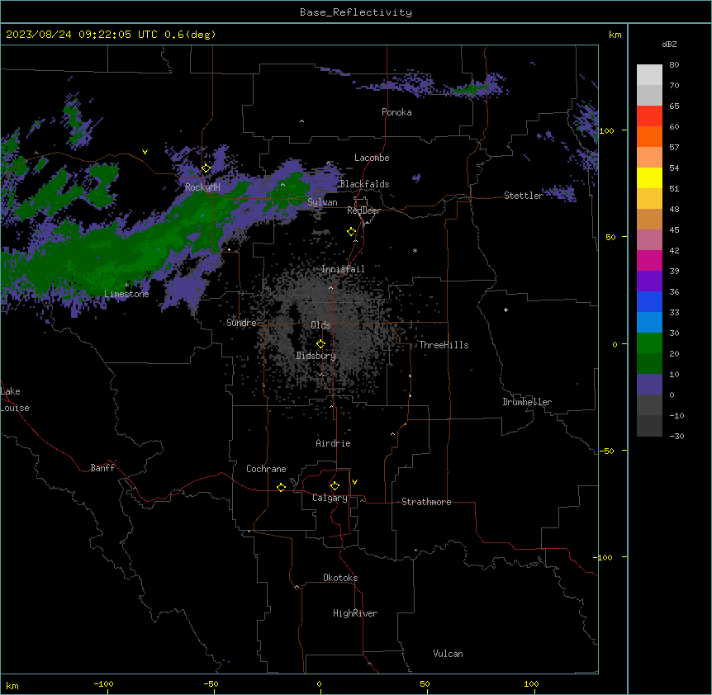Select the ThreeHills label
The width and height of the screenshot is (712, 695).
444,345
